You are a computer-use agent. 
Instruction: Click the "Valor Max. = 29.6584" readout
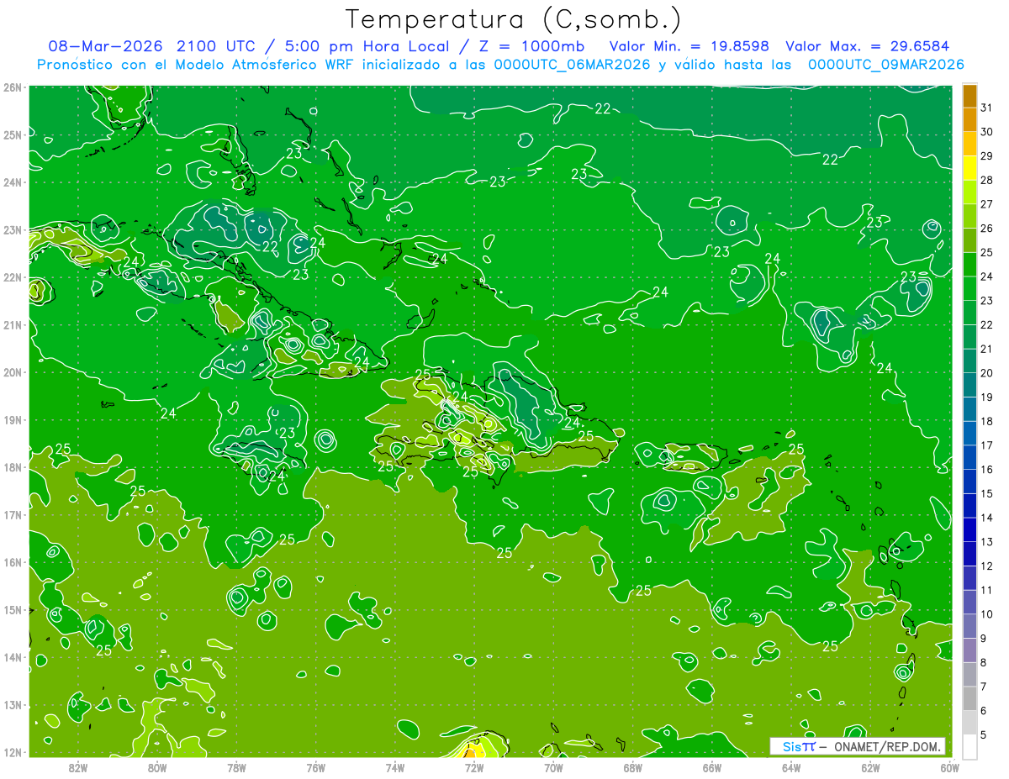[x=869, y=46]
